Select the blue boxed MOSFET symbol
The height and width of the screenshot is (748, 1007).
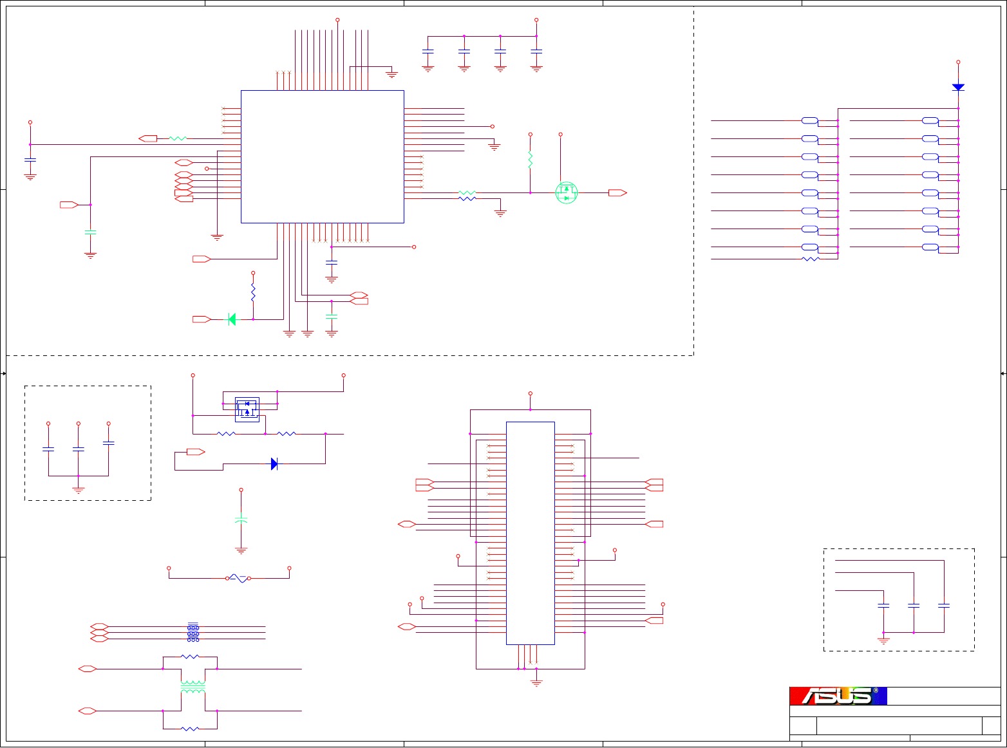point(247,409)
